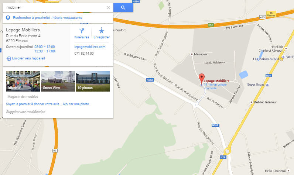Click opening hours 08:00 – 12:00
The image size is (294, 175).
[45, 47]
